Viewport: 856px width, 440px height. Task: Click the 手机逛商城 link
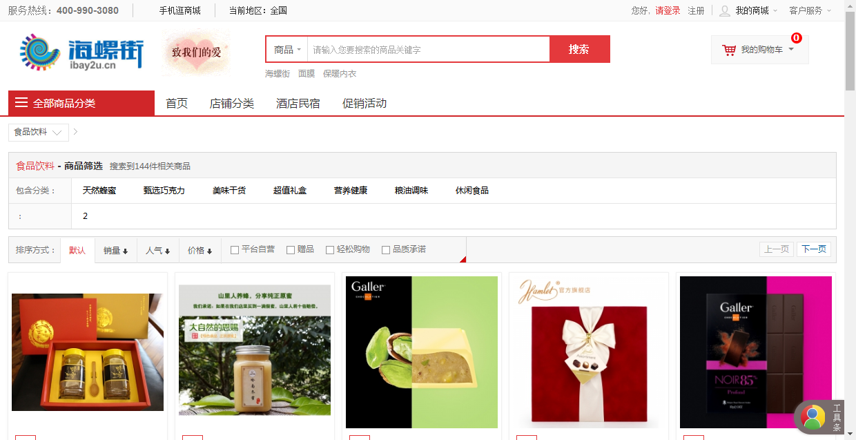point(180,10)
